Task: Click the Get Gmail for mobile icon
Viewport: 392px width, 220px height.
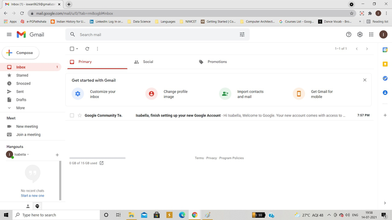Action: point(299,94)
